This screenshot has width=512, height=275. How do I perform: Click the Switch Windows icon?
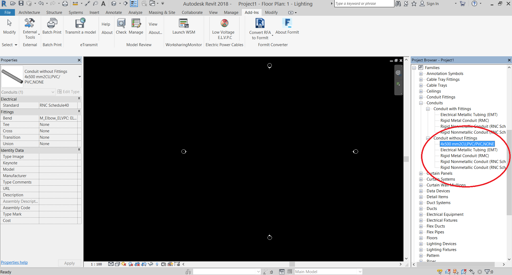pos(153,3)
